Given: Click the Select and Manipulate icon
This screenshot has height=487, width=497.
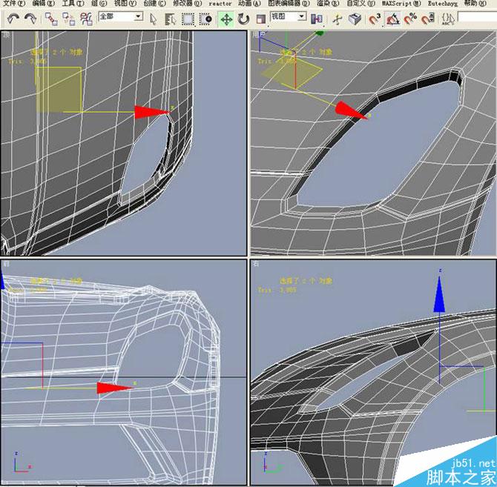Looking at the screenshot, I should pyautogui.click(x=338, y=19).
